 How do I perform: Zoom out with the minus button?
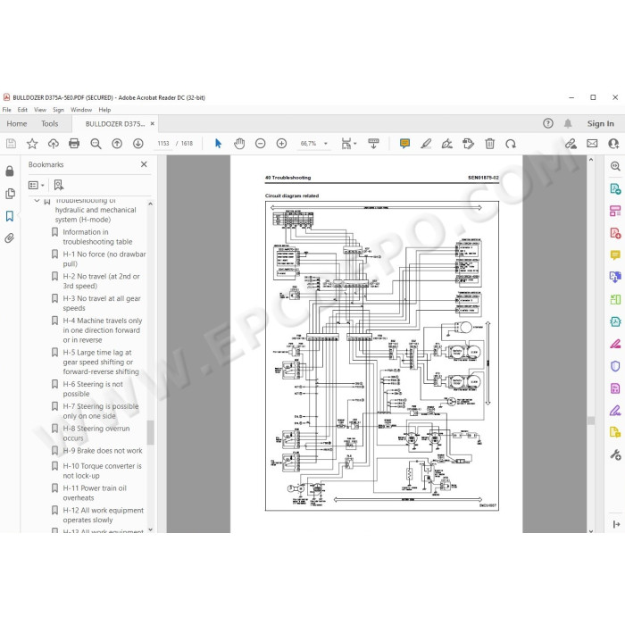click(x=261, y=144)
